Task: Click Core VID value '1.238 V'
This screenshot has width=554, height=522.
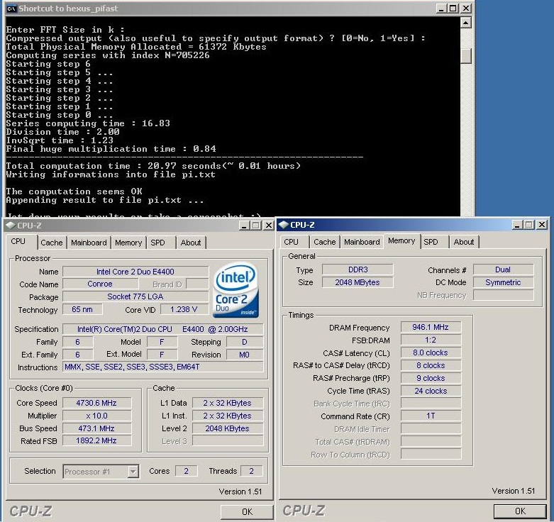Action: tap(184, 309)
